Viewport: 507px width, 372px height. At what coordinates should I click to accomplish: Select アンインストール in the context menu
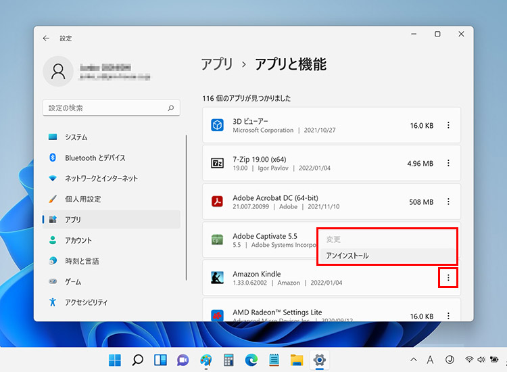(x=348, y=256)
